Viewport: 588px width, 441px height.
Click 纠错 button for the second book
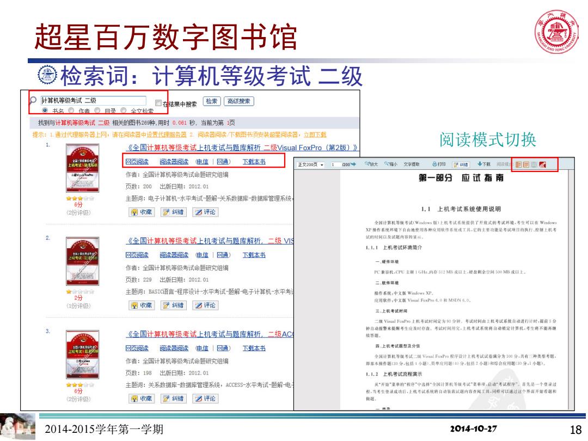173,305
